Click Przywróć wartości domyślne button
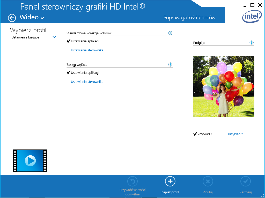 [132, 186]
